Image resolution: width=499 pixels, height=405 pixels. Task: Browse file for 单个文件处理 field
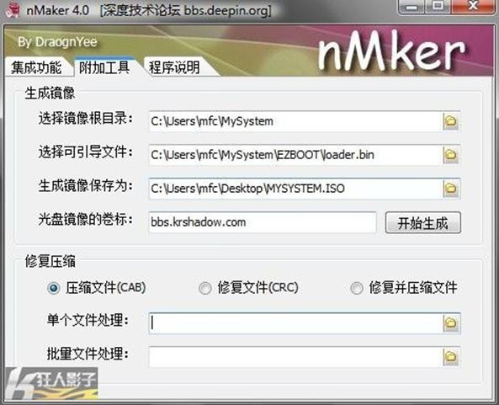[451, 323]
